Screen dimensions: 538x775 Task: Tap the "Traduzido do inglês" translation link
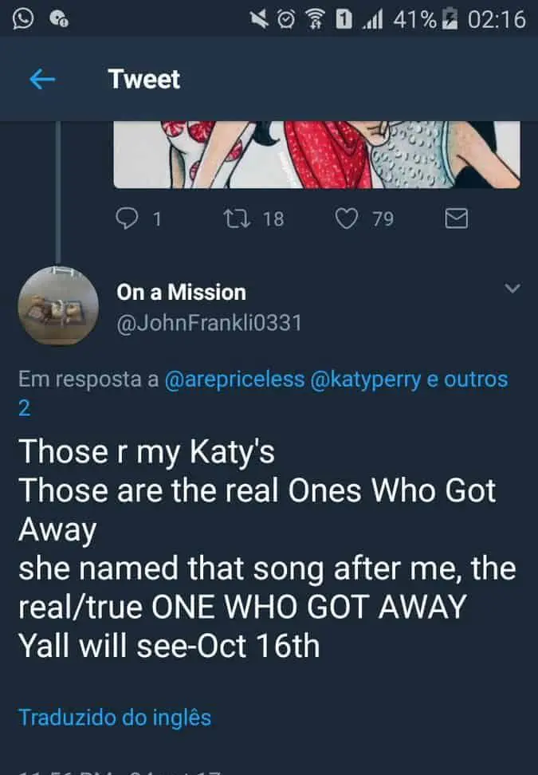coord(115,717)
